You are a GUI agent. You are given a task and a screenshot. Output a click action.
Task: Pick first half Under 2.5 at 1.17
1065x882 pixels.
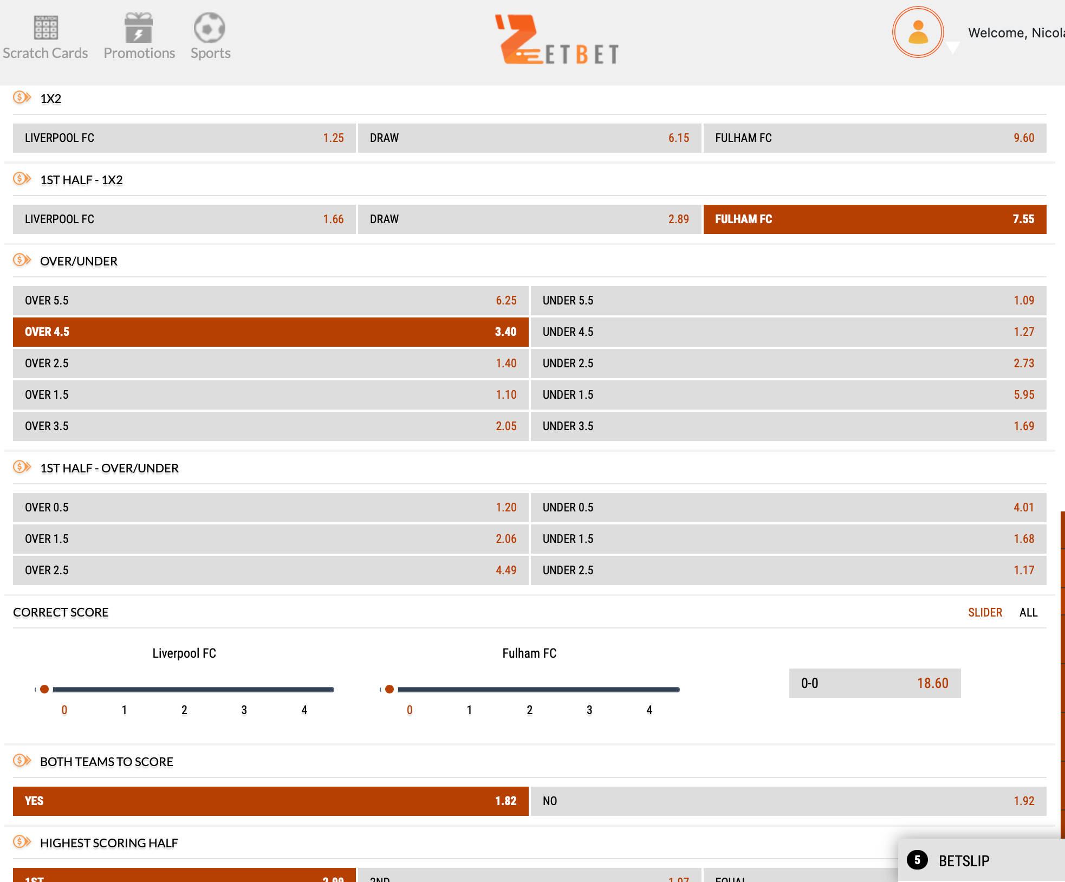[789, 570]
